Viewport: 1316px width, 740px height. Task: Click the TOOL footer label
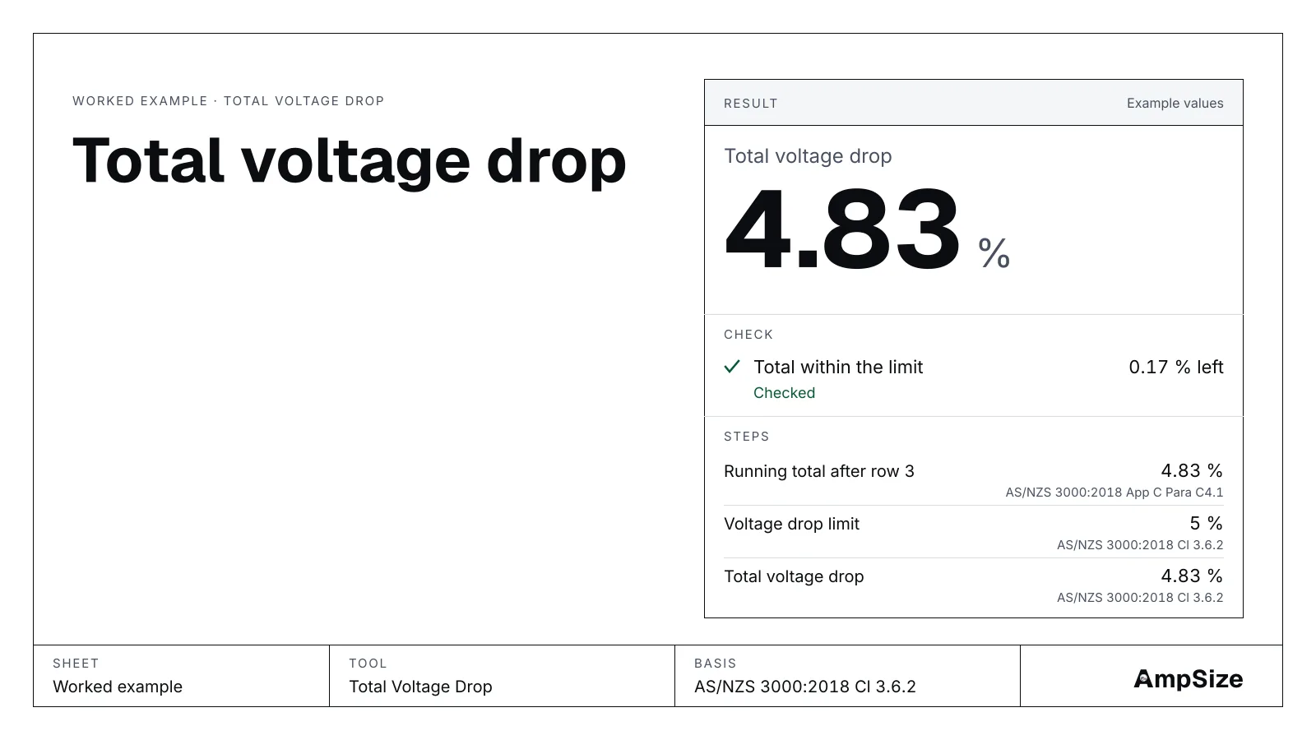pos(368,664)
